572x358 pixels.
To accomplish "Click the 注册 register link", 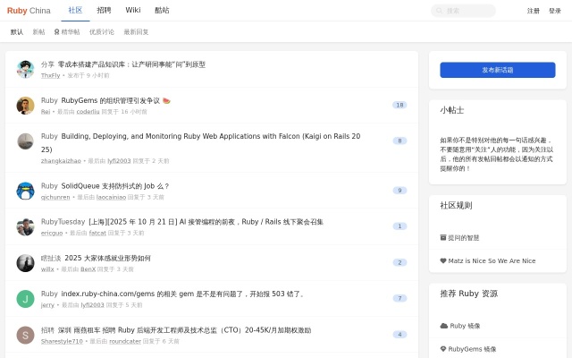I will tap(534, 11).
